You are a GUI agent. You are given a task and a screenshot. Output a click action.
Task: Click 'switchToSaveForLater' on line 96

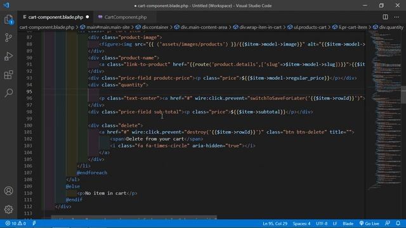click(x=277, y=98)
